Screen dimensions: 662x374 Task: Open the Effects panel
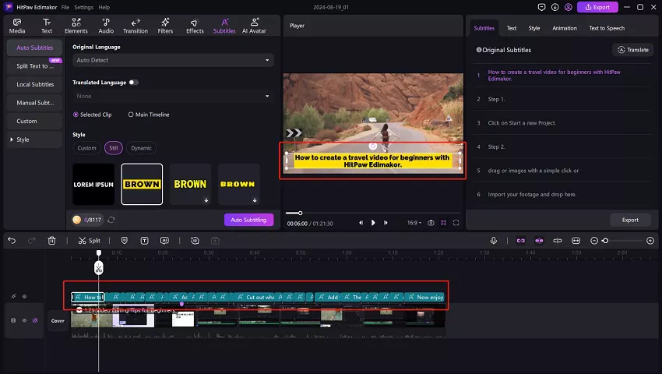click(x=195, y=26)
